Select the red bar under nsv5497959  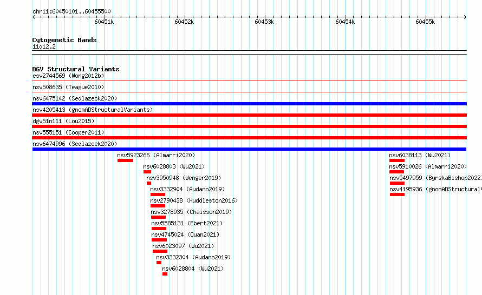[x=397, y=183]
